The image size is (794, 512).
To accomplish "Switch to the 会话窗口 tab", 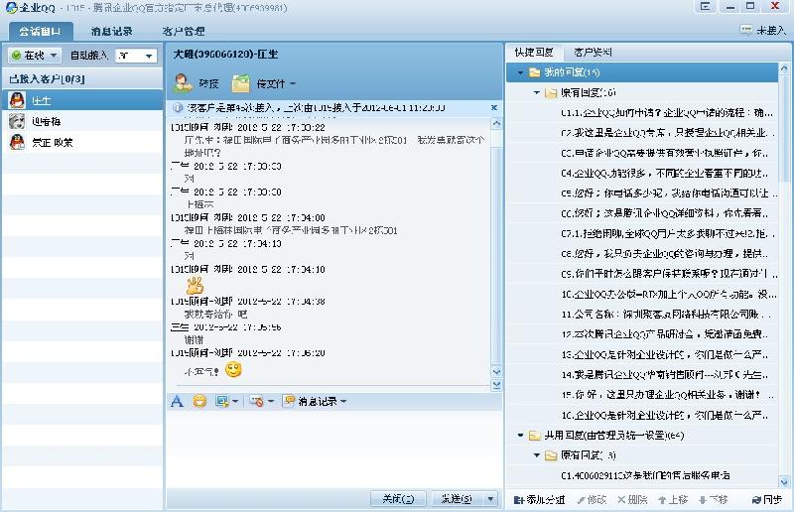I will coord(41,32).
